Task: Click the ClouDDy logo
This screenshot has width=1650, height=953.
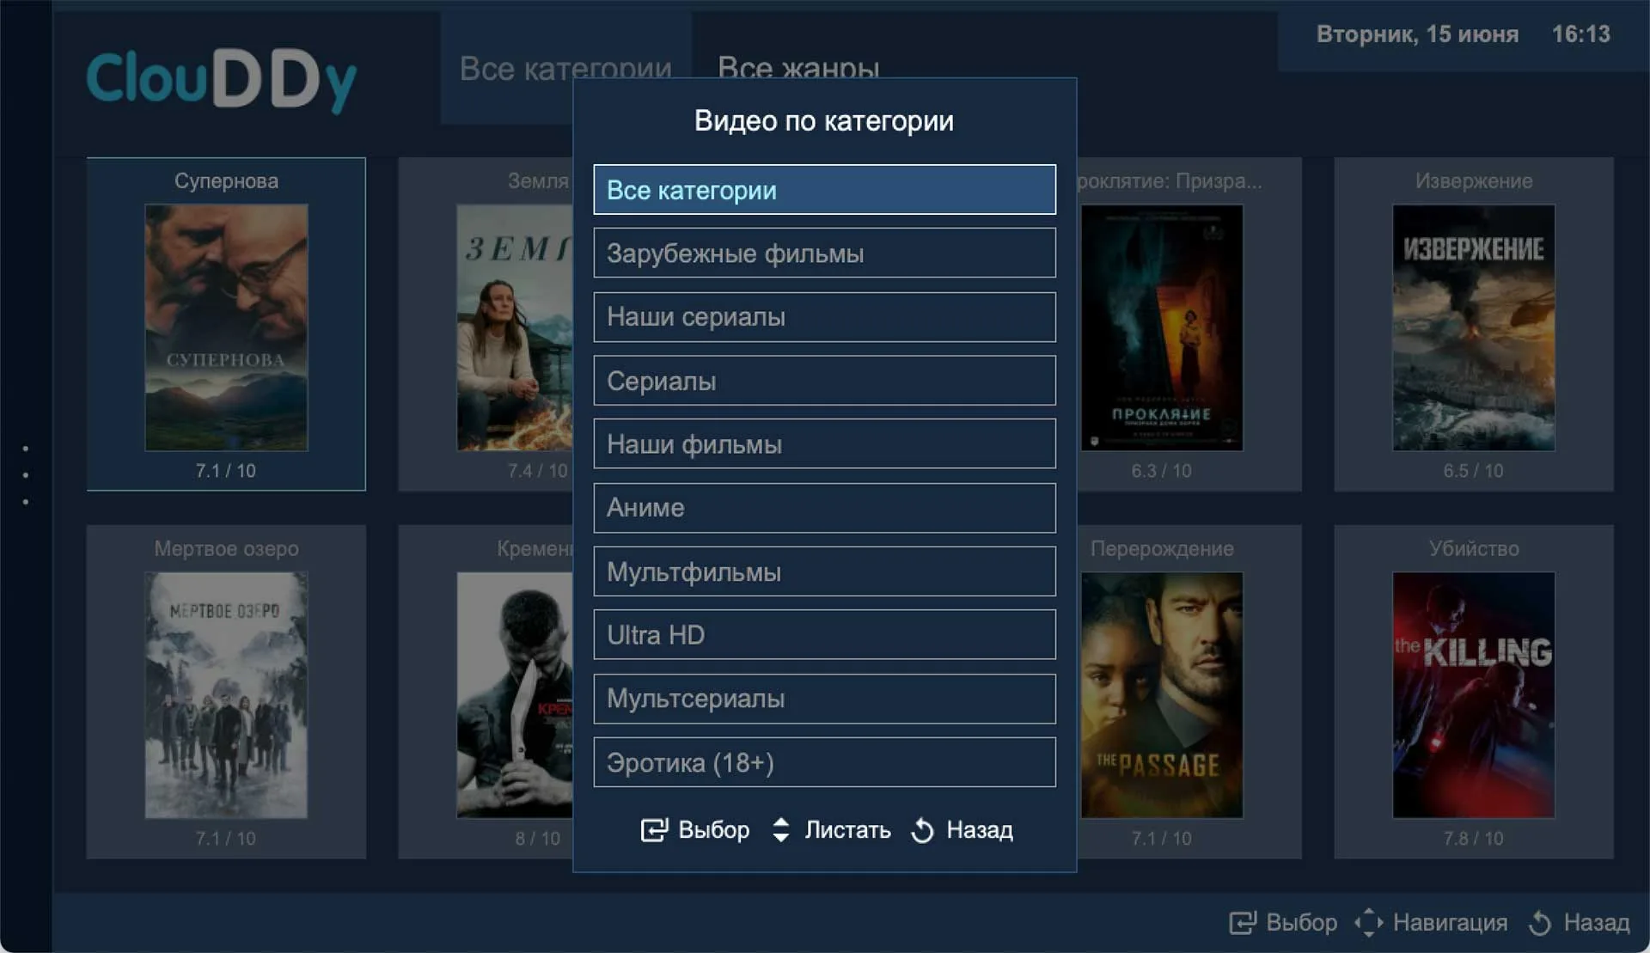Action: pyautogui.click(x=222, y=79)
